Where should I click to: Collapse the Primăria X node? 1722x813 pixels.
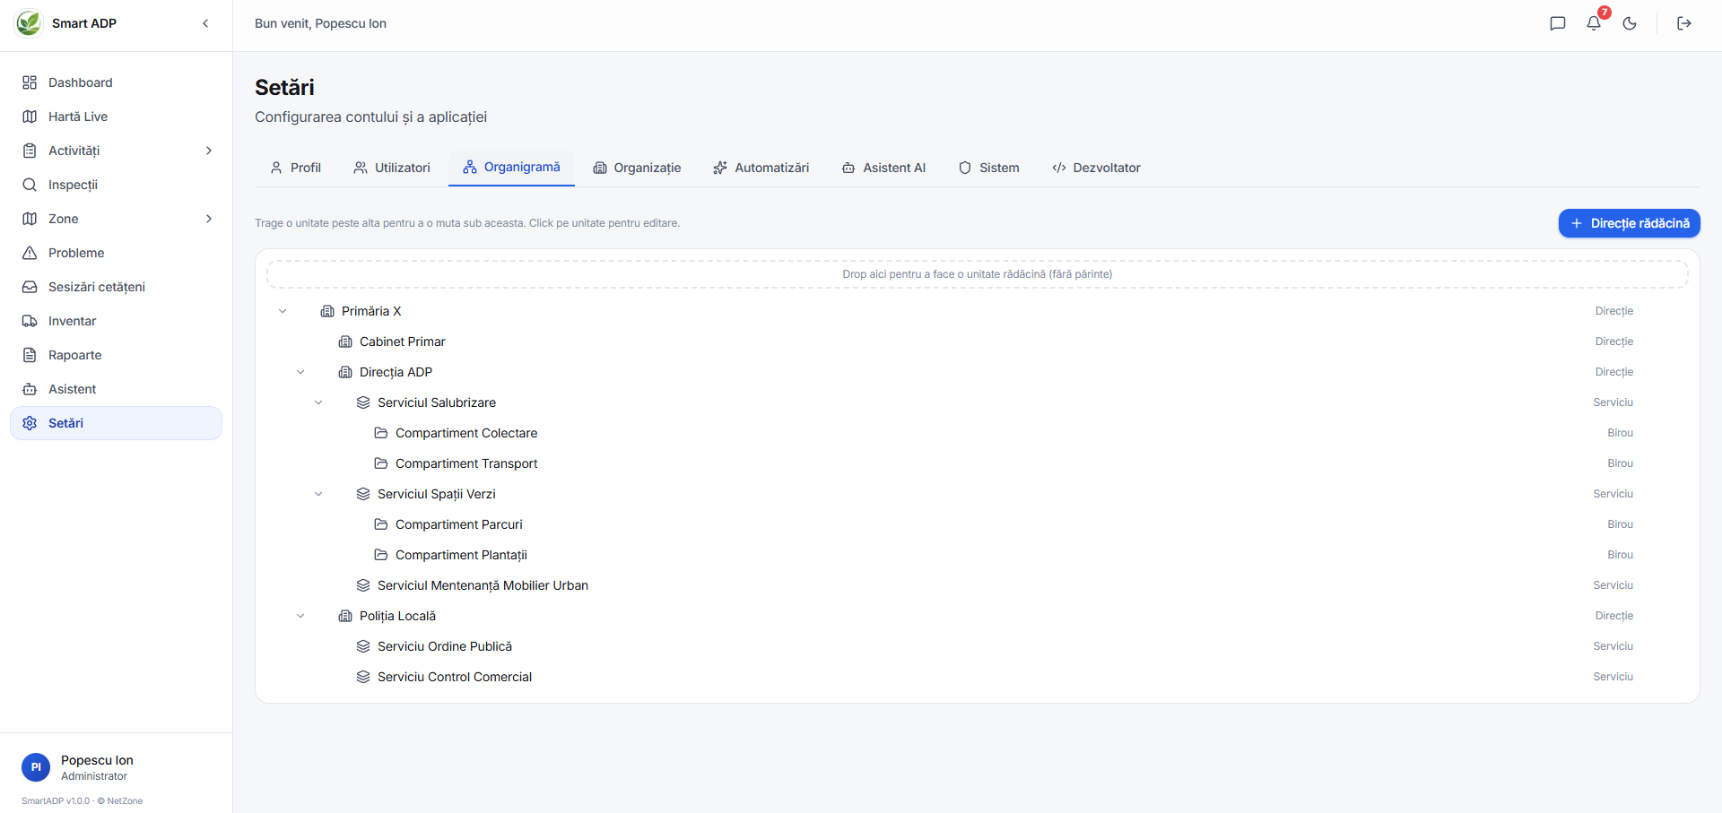283,311
